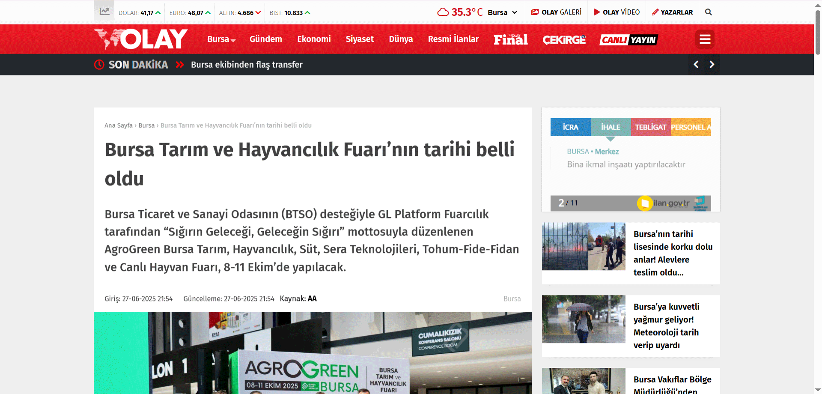Open the Ekonomi menu item
Image resolution: width=822 pixels, height=394 pixels.
(314, 39)
